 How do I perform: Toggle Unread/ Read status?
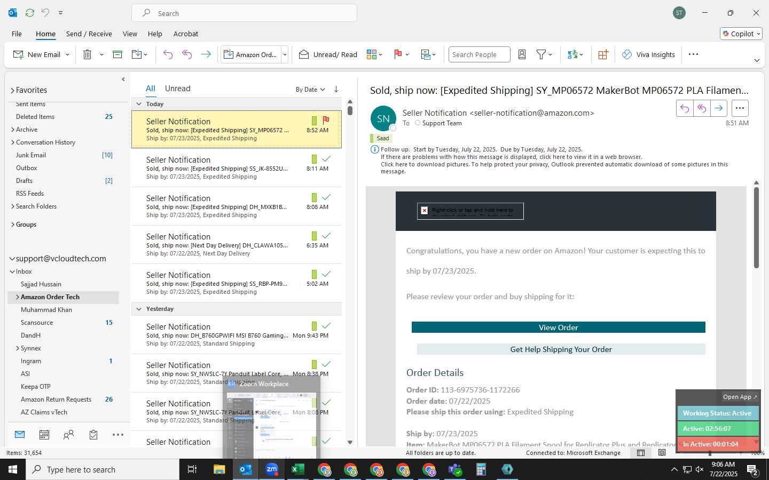click(x=328, y=54)
